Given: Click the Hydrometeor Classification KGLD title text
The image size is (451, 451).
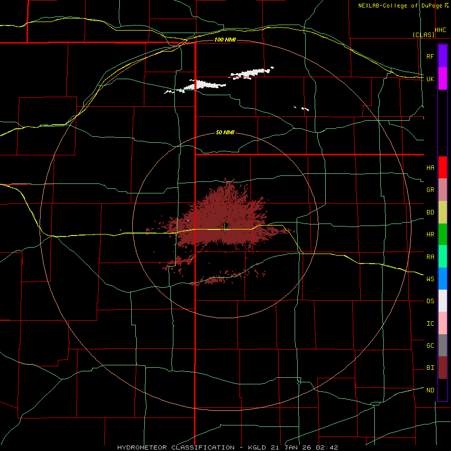Looking at the screenshot, I should [x=228, y=447].
